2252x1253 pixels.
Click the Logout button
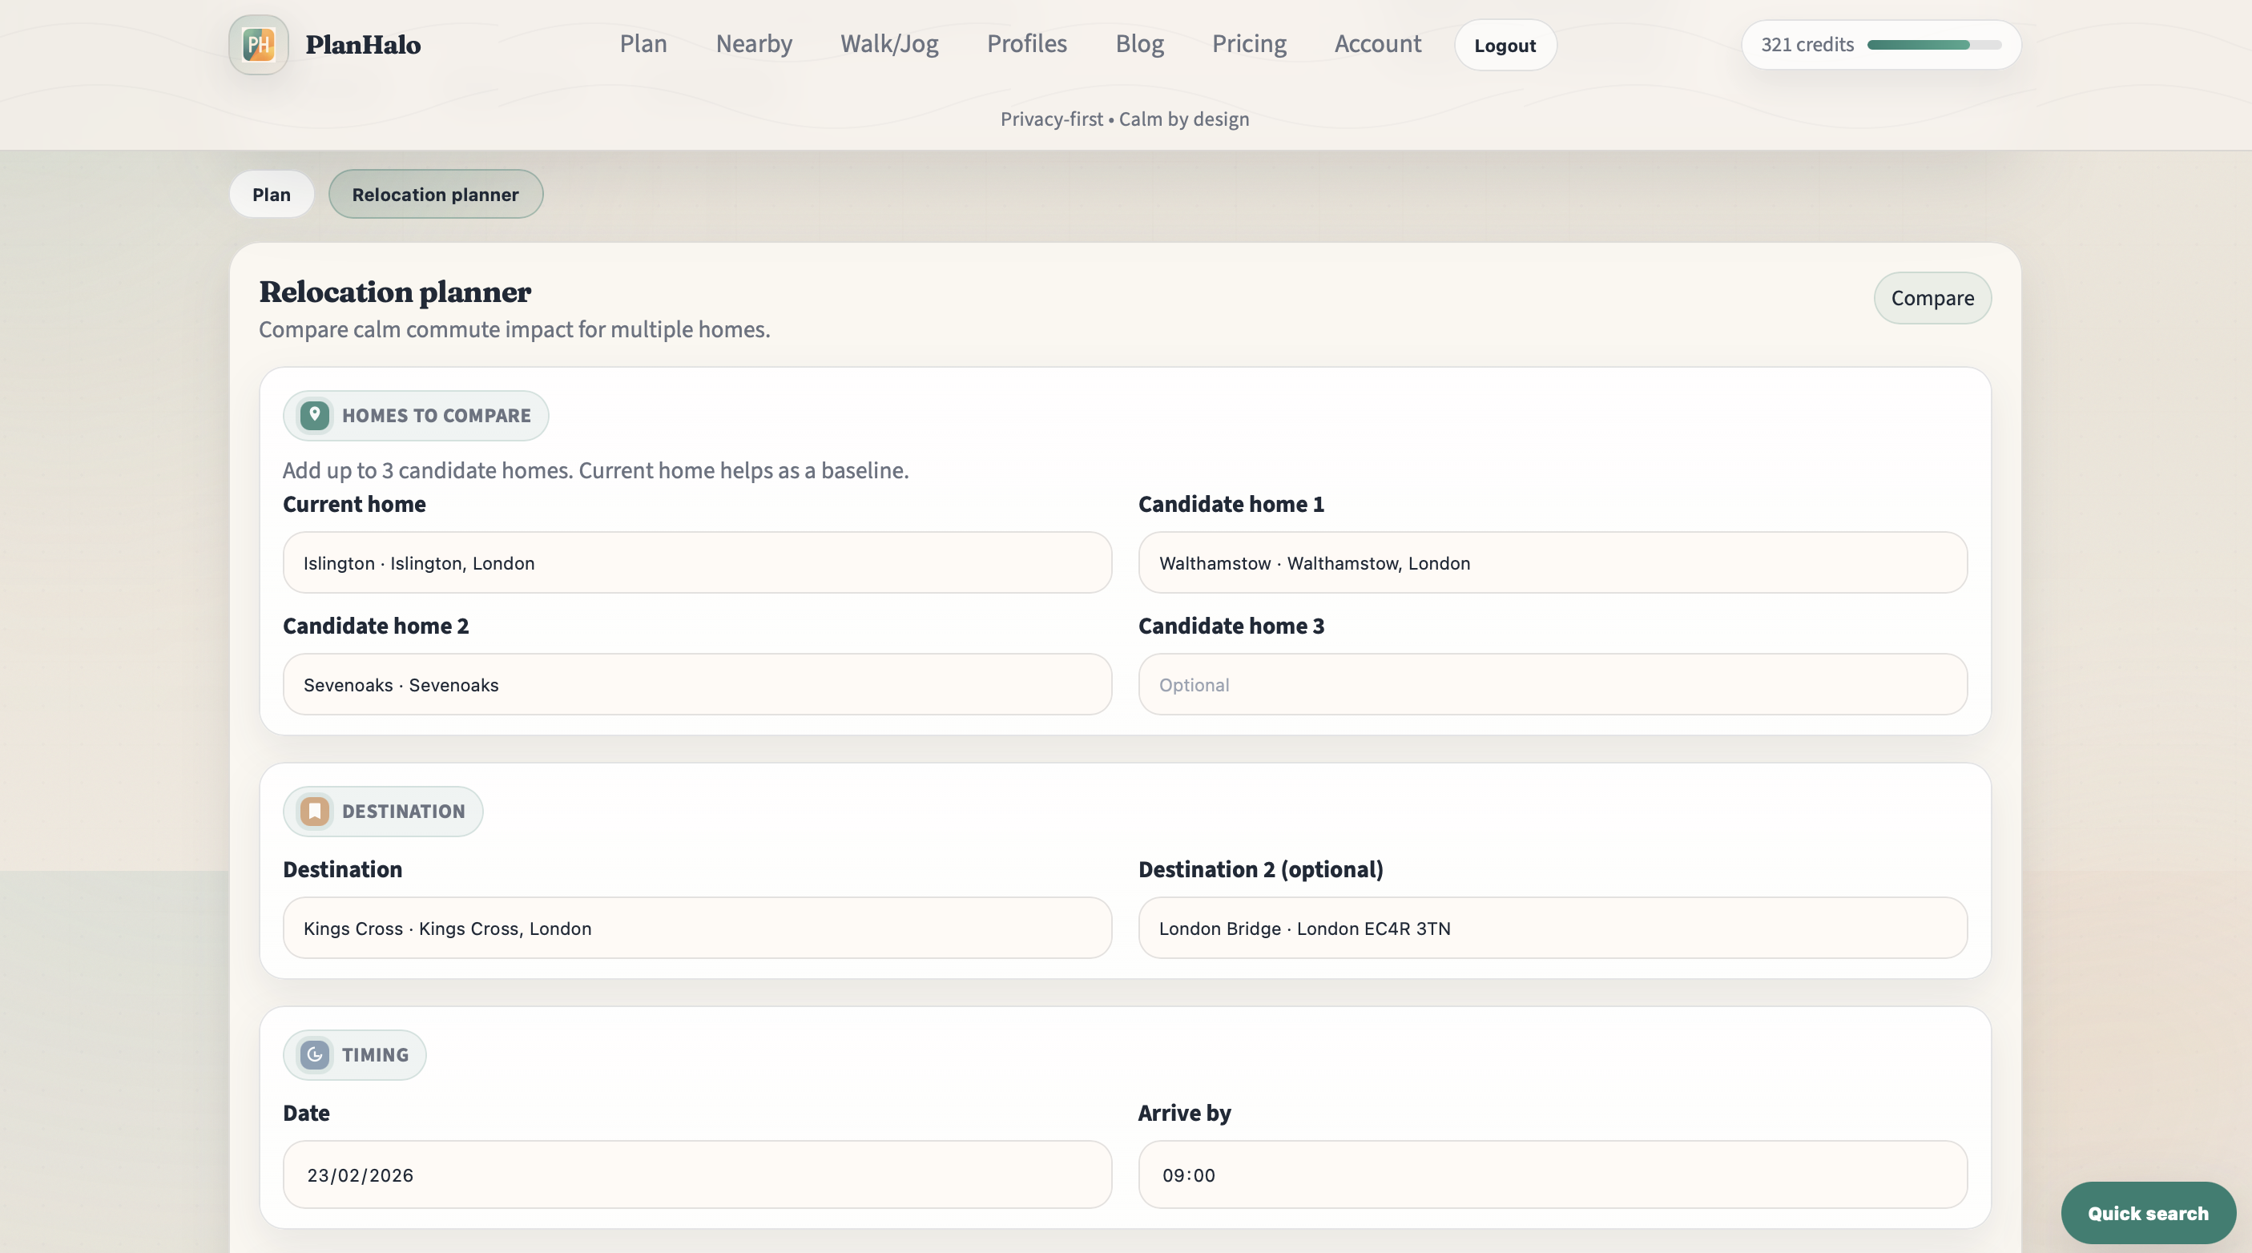point(1505,45)
